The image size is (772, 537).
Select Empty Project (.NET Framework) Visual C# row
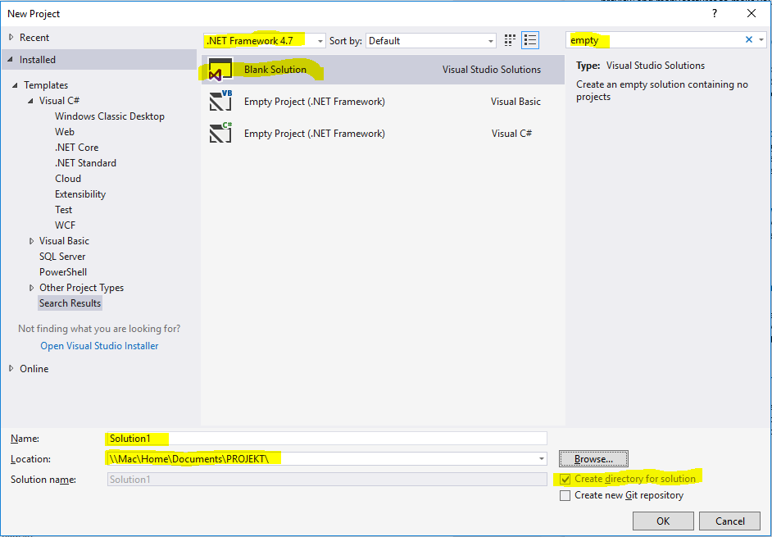coord(383,134)
